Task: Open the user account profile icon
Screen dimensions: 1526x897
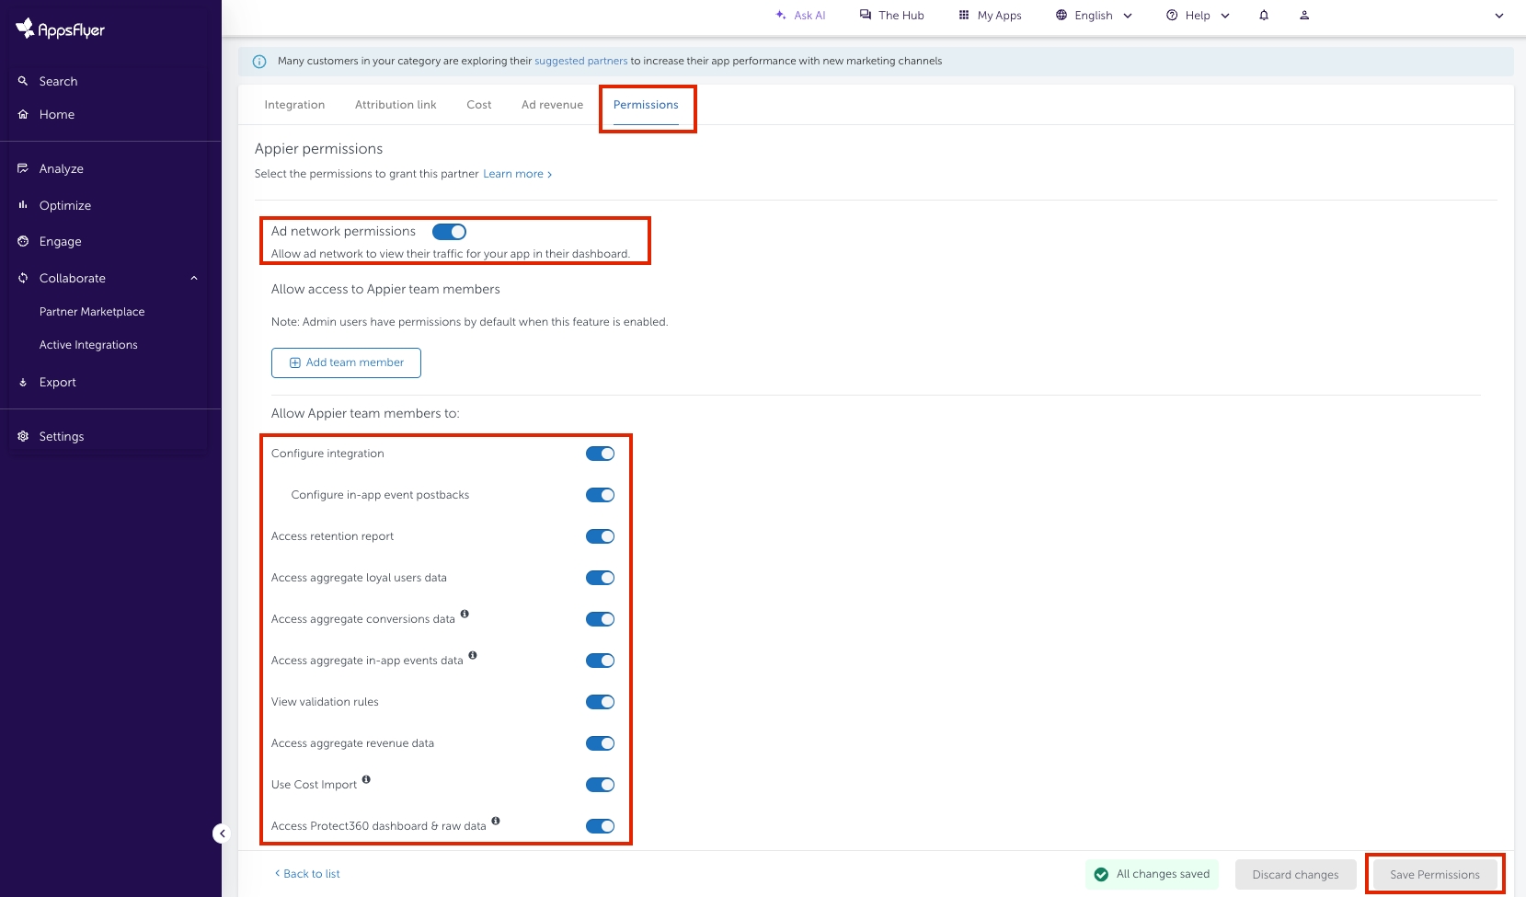Action: click(x=1304, y=16)
